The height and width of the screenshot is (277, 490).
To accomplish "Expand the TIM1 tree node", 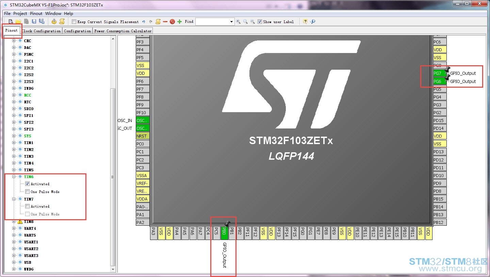I will point(14,143).
